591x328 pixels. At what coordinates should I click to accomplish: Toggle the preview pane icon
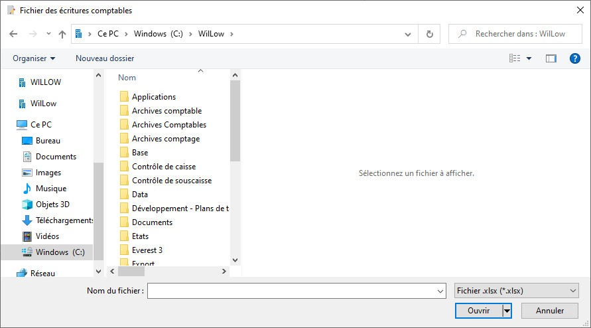551,58
